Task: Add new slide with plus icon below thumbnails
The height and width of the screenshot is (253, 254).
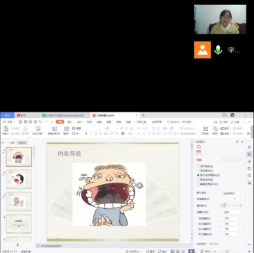Action: point(17,245)
